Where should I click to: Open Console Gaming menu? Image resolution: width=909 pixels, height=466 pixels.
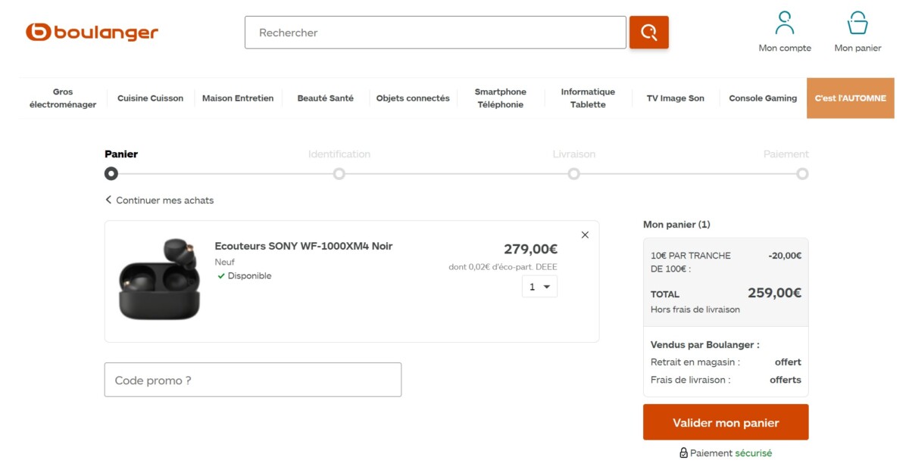(x=763, y=98)
